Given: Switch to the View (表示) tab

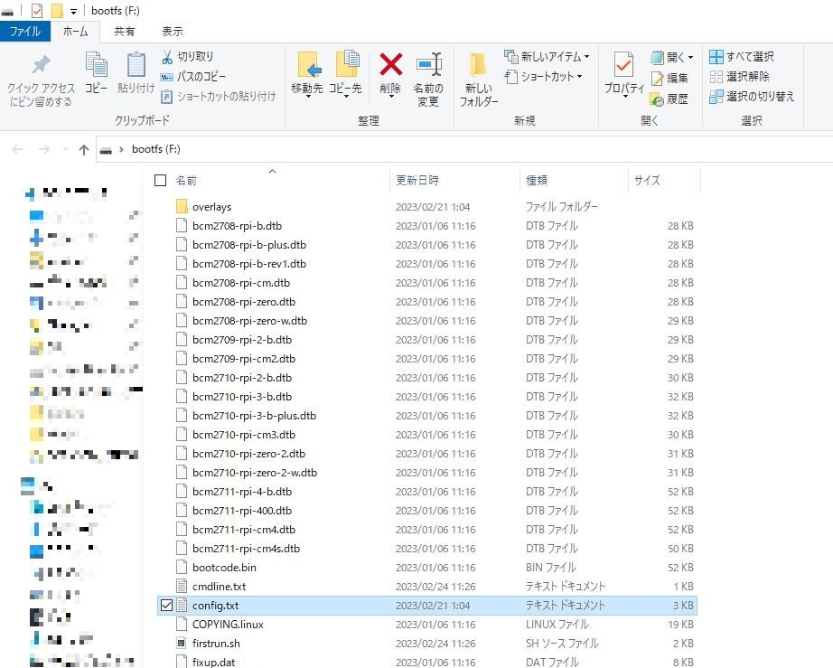Looking at the screenshot, I should (173, 32).
